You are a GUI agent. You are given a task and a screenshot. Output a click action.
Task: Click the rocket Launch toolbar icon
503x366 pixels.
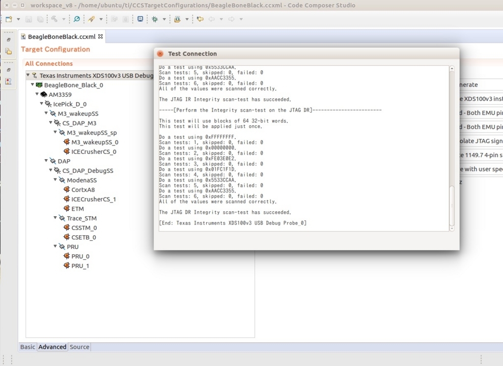tap(92, 19)
